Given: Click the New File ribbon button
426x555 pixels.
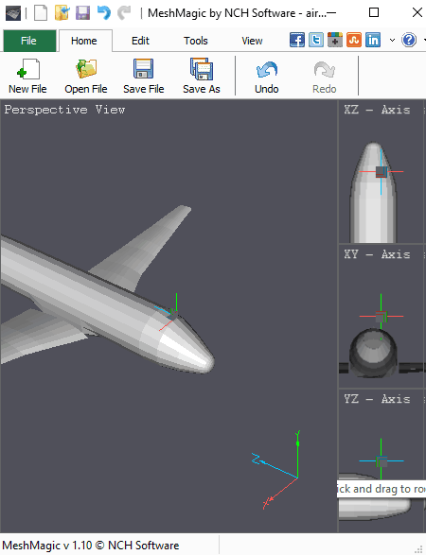Looking at the screenshot, I should [x=27, y=76].
